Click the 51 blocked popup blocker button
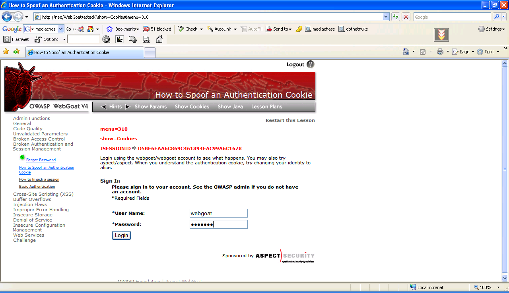509x293 pixels. [x=157, y=29]
